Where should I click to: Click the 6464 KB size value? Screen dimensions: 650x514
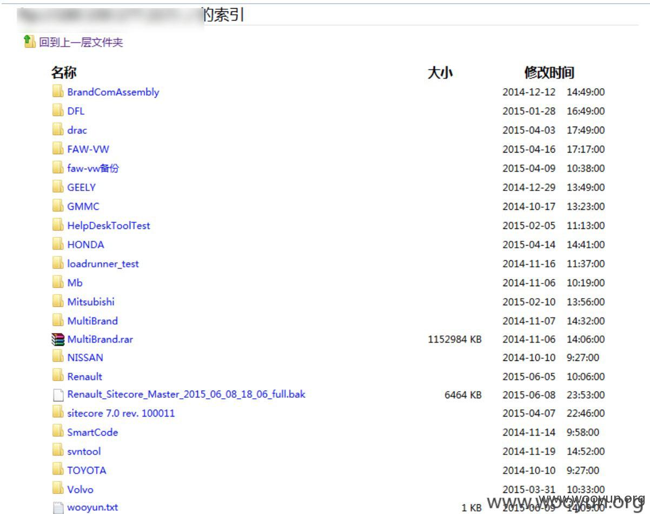[x=463, y=395]
